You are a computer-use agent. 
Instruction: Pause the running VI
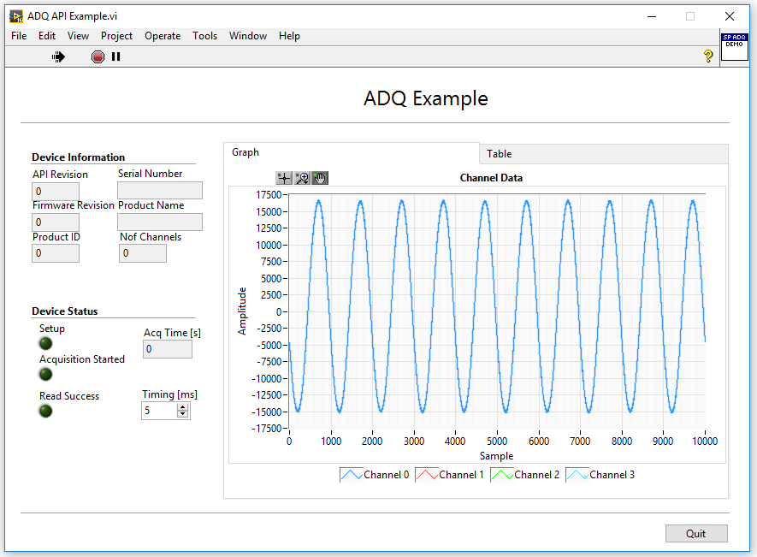(116, 56)
